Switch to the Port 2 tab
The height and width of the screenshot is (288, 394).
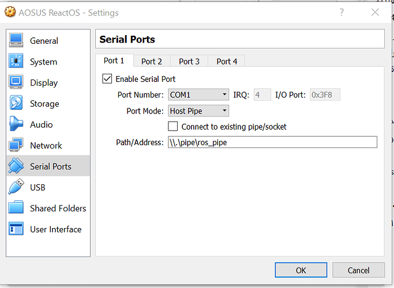pos(152,61)
